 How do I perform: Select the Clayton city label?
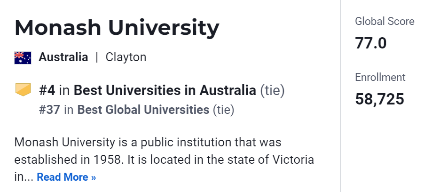(x=126, y=57)
